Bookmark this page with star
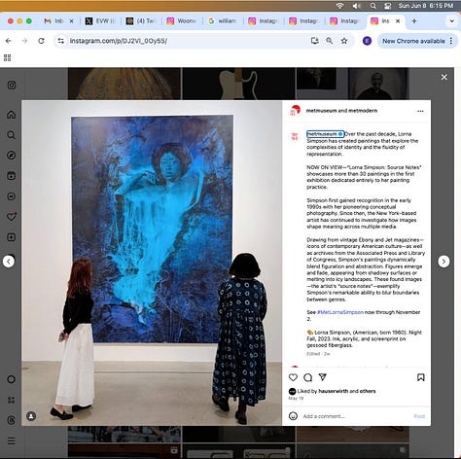The image size is (461, 459). point(344,41)
